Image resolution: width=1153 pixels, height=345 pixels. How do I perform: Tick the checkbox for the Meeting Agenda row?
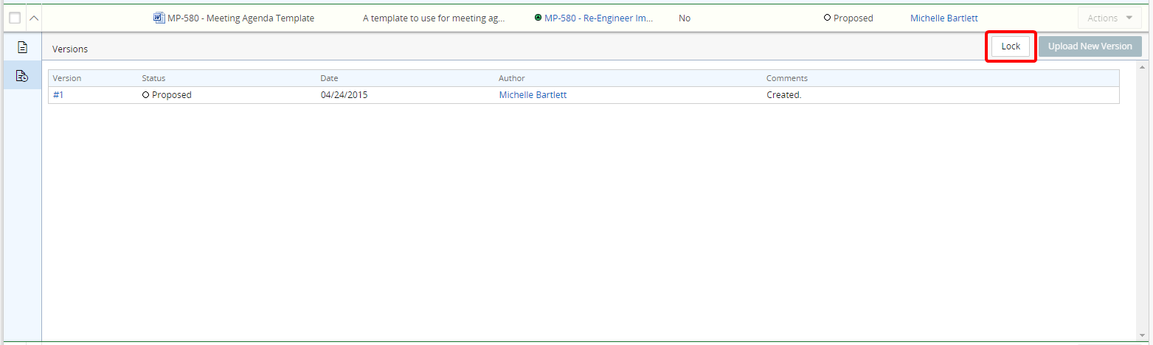[15, 18]
